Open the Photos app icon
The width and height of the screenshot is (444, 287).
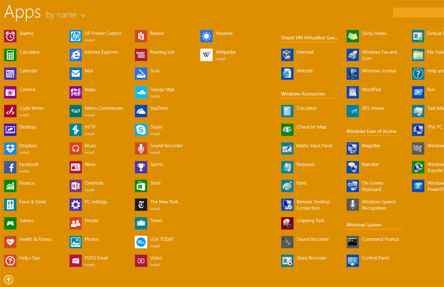point(76,242)
